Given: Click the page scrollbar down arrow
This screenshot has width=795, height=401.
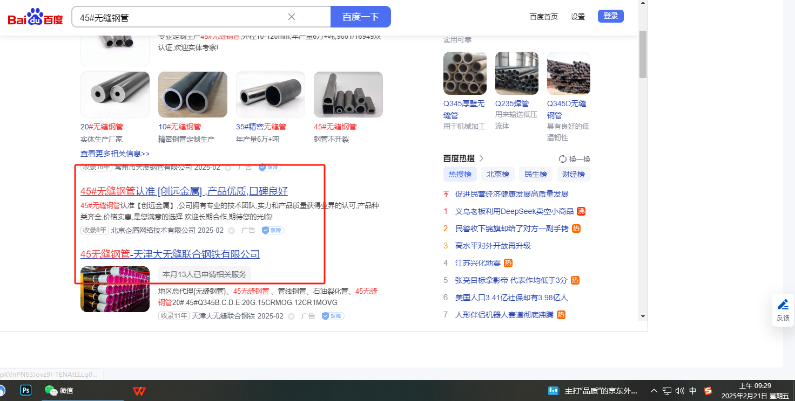Looking at the screenshot, I should coord(643,316).
